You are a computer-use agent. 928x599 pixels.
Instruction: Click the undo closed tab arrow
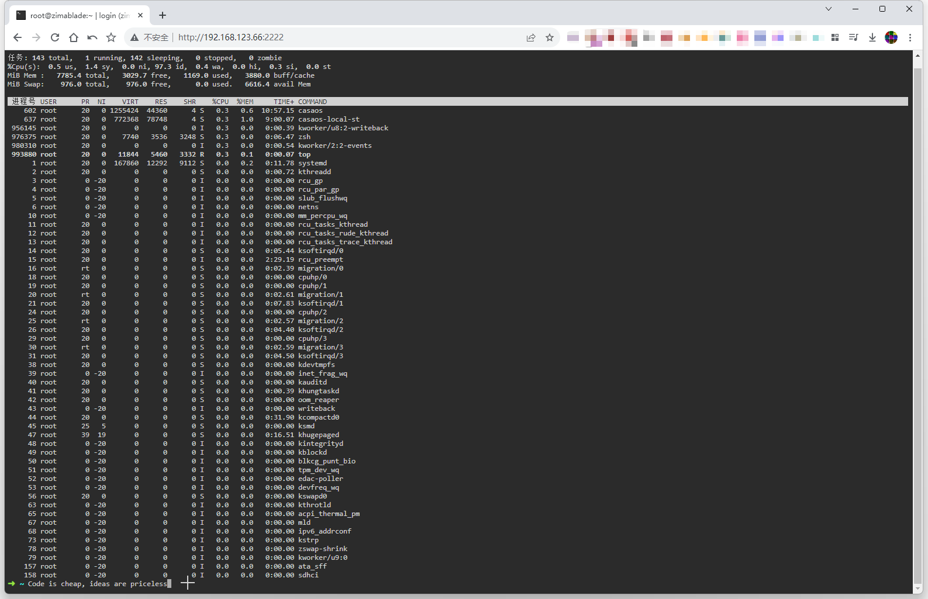tap(92, 37)
